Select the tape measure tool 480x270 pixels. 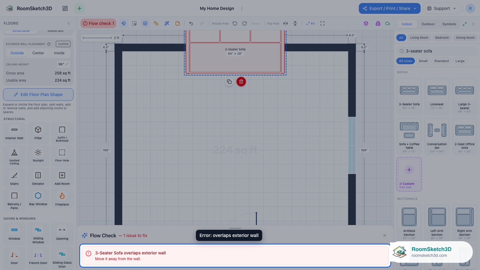pyautogui.click(x=156, y=23)
